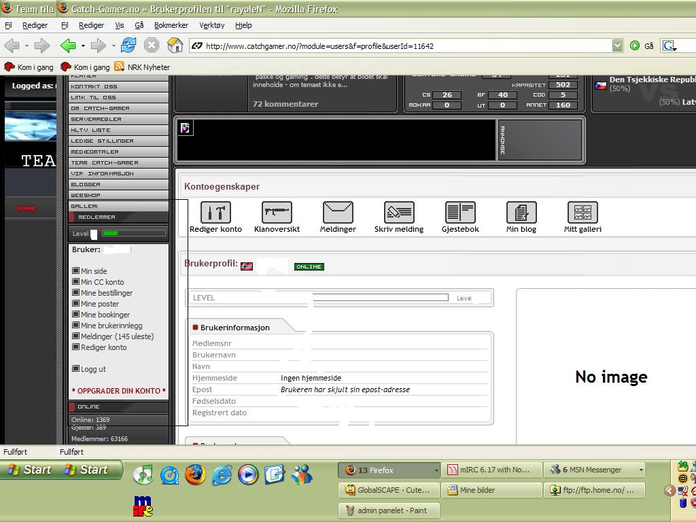Click the OPPGRADER DIN KONTO link
The width and height of the screenshot is (696, 522).
click(x=119, y=391)
